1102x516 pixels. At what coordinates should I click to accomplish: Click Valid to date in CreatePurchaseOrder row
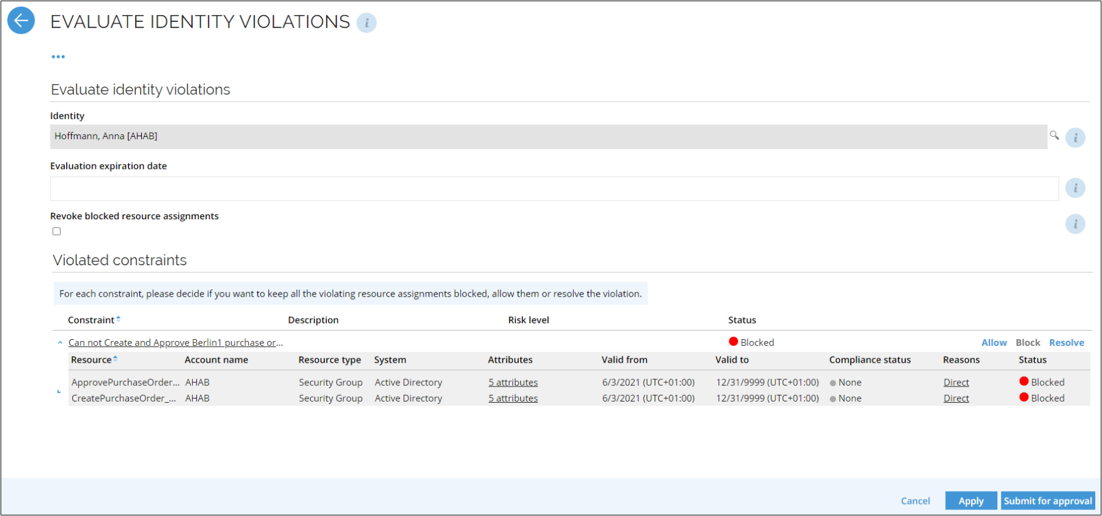(x=768, y=399)
